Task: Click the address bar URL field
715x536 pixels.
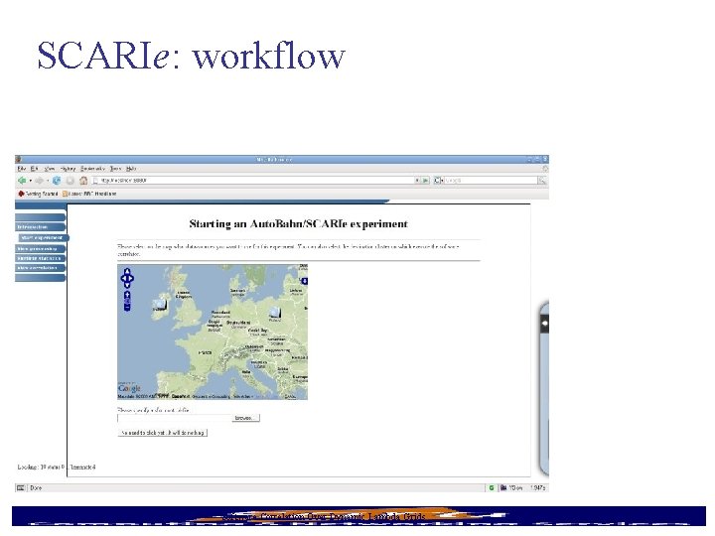Action: pyautogui.click(x=255, y=181)
